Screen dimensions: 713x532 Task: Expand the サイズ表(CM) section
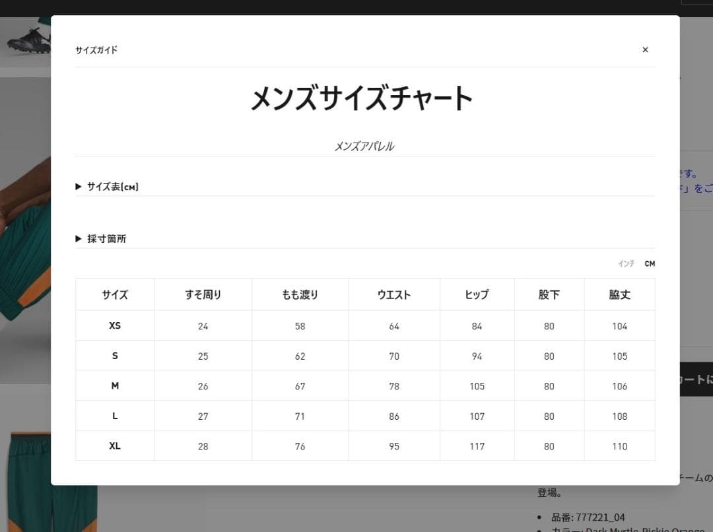coord(111,186)
